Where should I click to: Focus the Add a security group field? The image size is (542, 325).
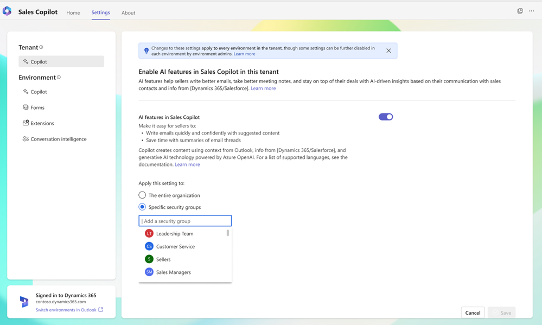(x=185, y=221)
